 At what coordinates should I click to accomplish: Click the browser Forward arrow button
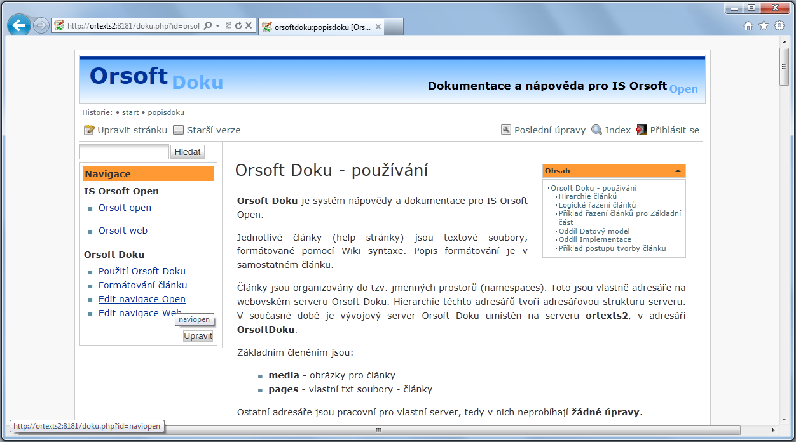pyautogui.click(x=41, y=25)
